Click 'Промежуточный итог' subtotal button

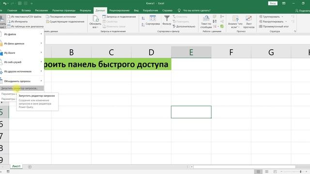tap(274, 26)
